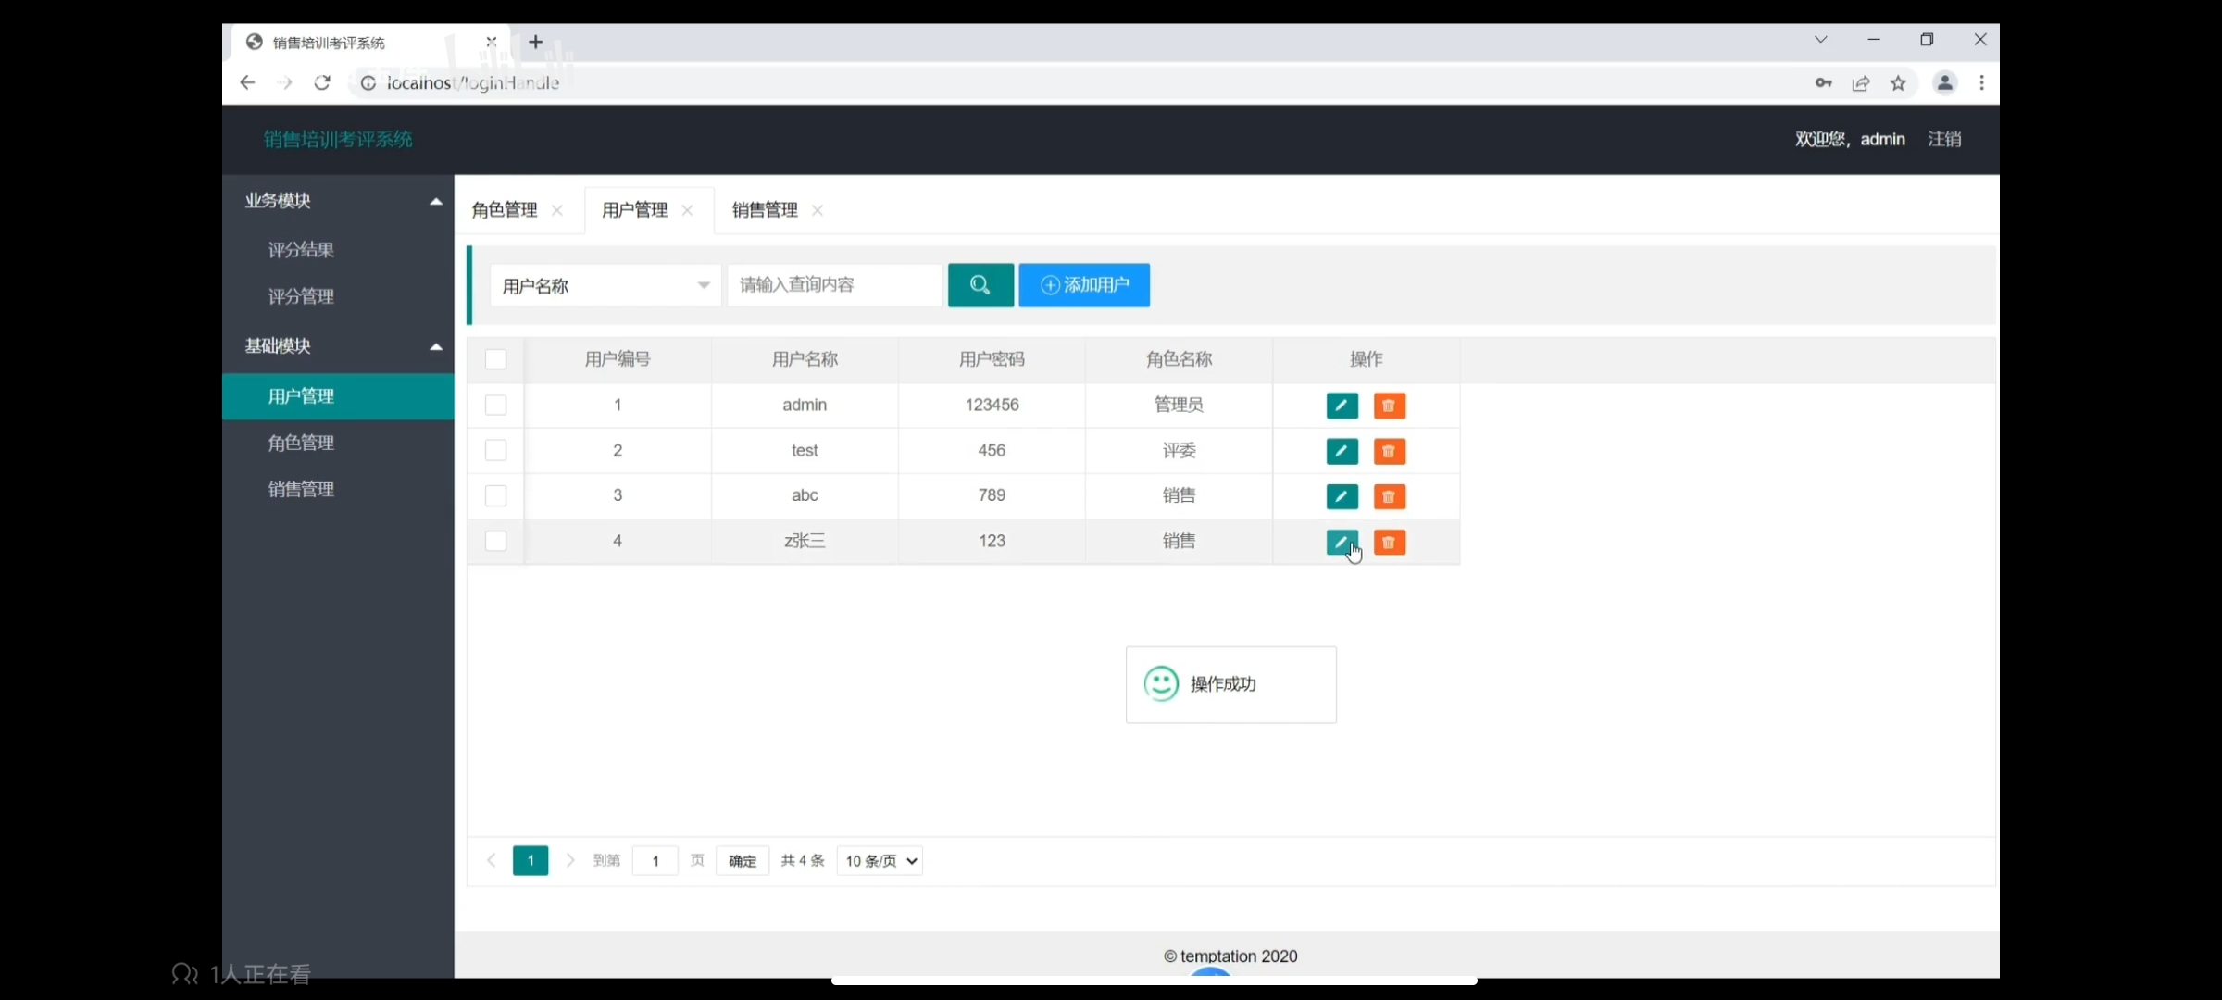Check the checkbox for user number 3

tap(495, 496)
